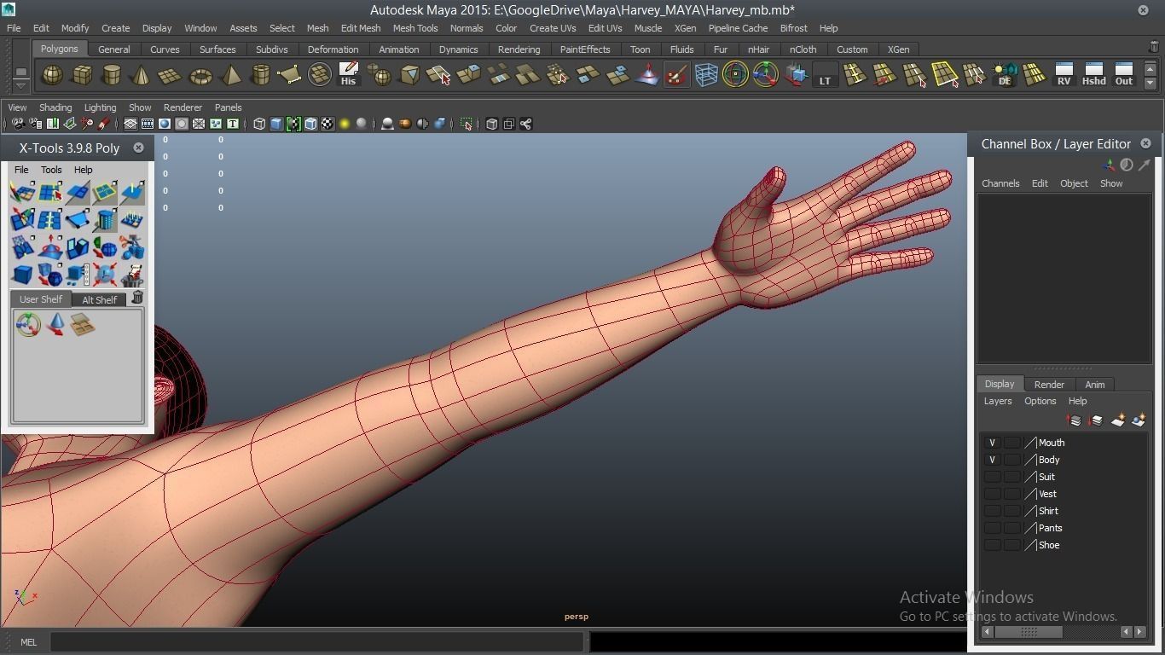Toggle visibility of the Vest layer
Image resolution: width=1165 pixels, height=655 pixels.
(x=992, y=494)
